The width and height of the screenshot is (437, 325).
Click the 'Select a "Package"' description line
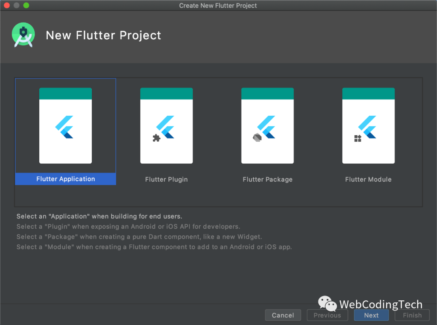(139, 237)
